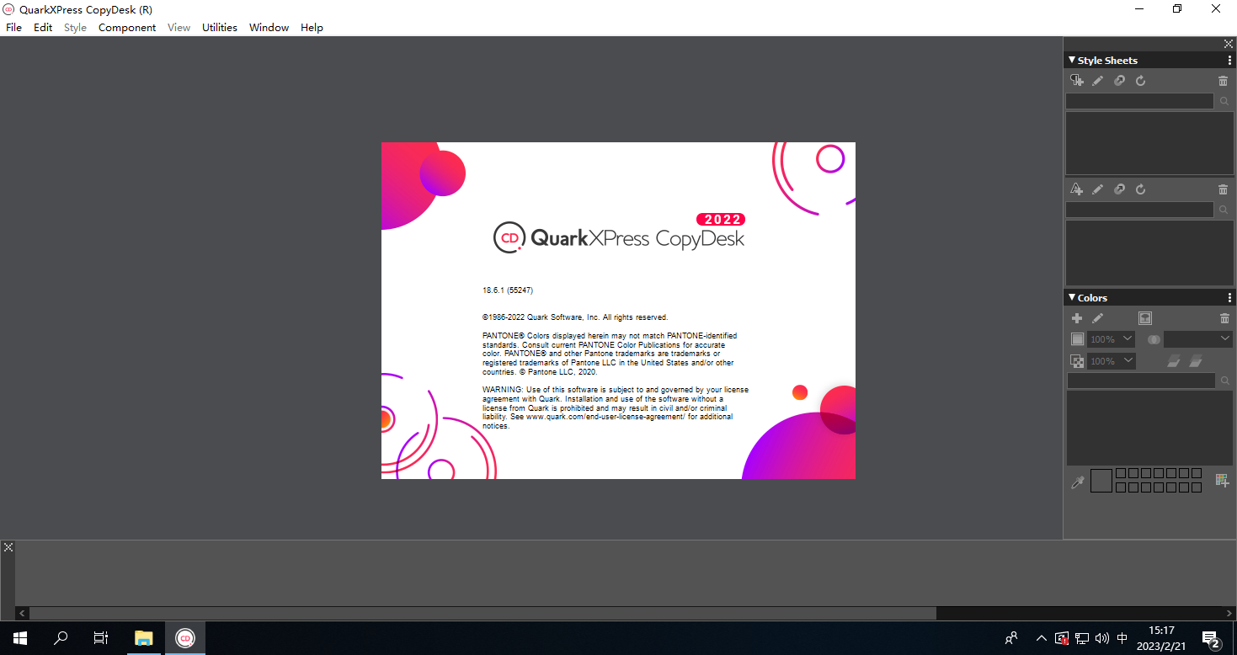
Task: Open the Window menu
Action: (x=269, y=28)
